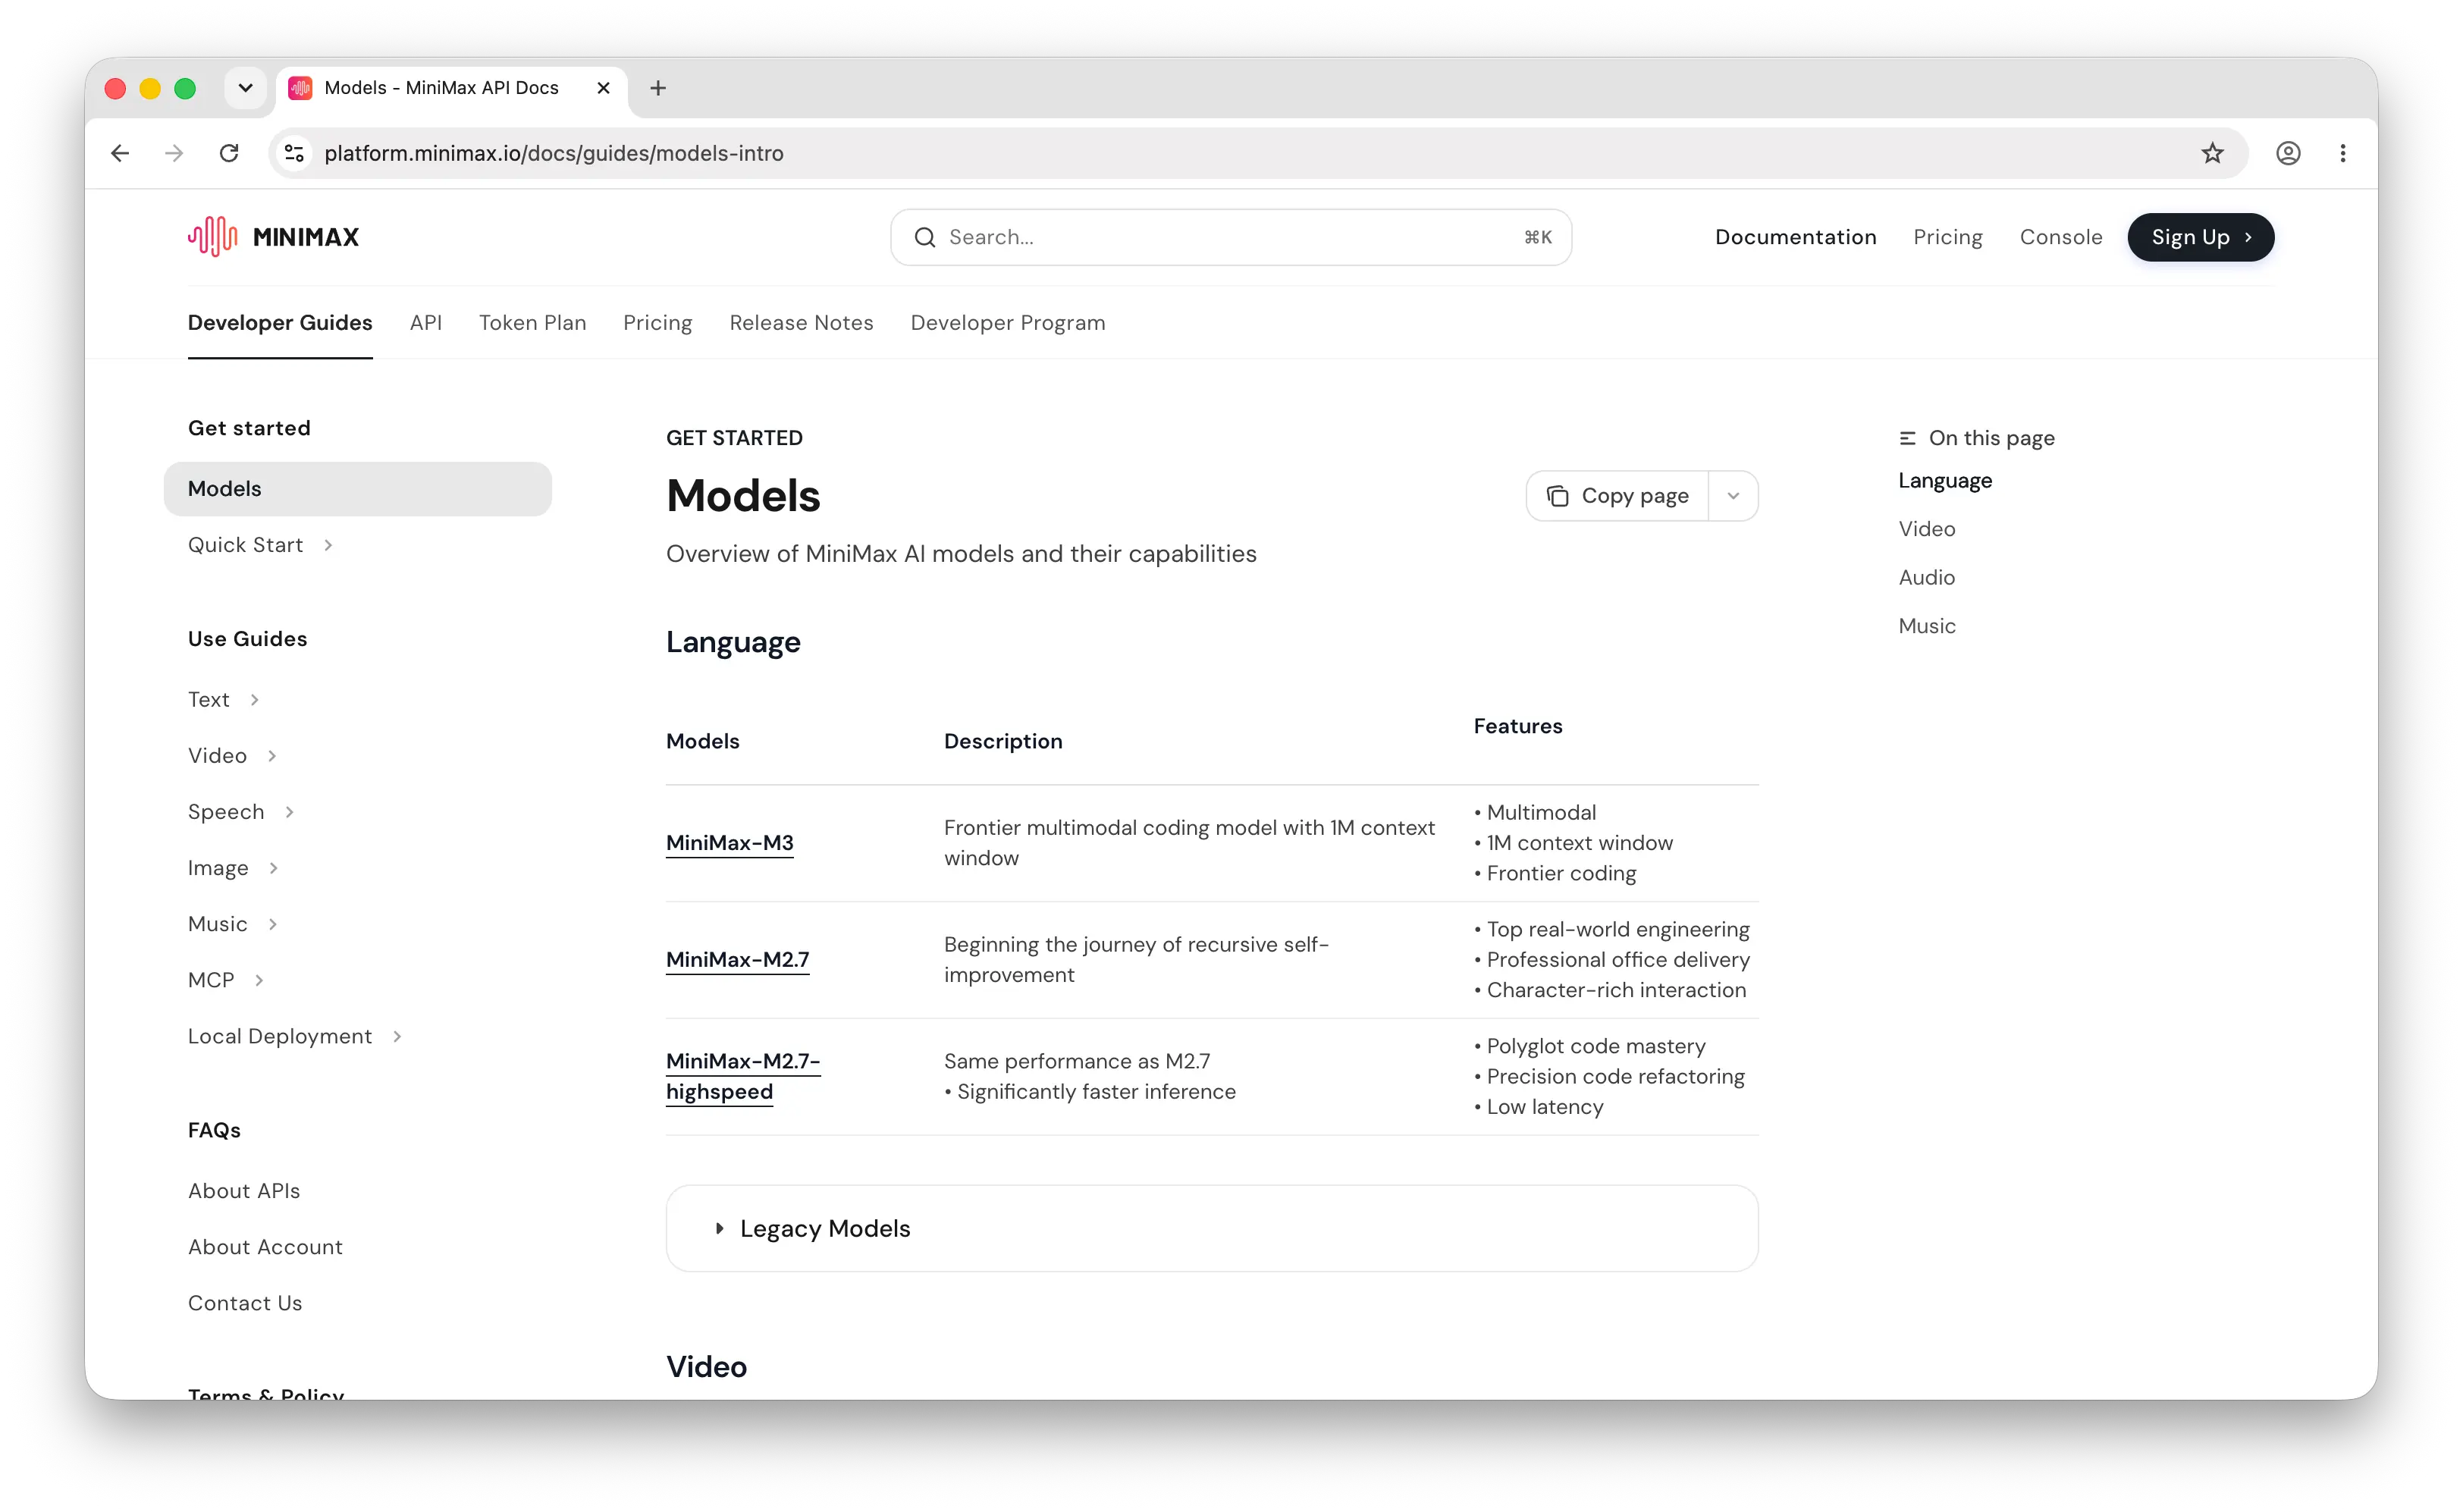Click the copy icon in Copy page
Viewport: 2463px width, 1512px height.
coord(1558,496)
